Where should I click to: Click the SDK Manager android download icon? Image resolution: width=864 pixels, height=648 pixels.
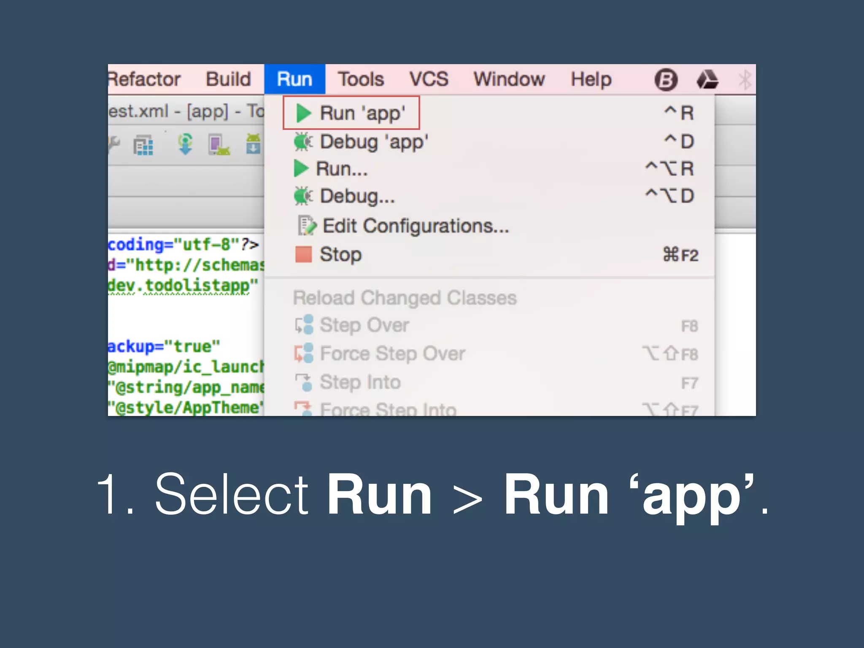coord(254,144)
